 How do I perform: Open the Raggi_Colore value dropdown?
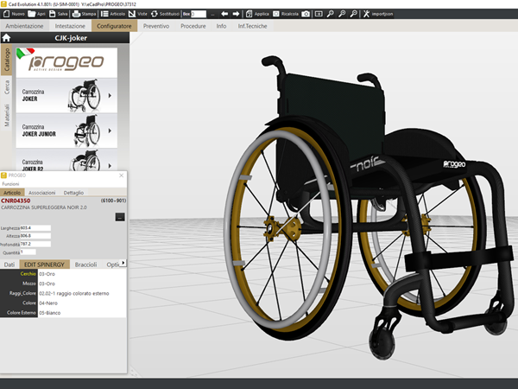[x=82, y=293]
